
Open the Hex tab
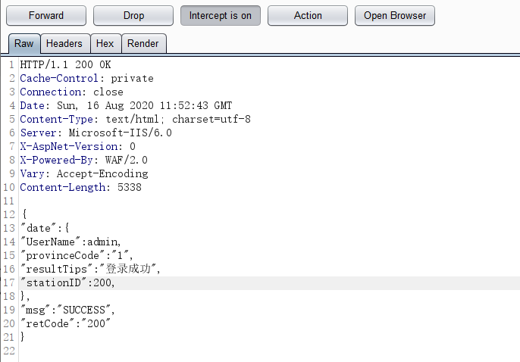(x=105, y=44)
